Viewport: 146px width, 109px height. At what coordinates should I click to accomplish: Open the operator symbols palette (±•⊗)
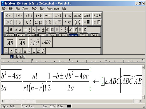pos(38,15)
